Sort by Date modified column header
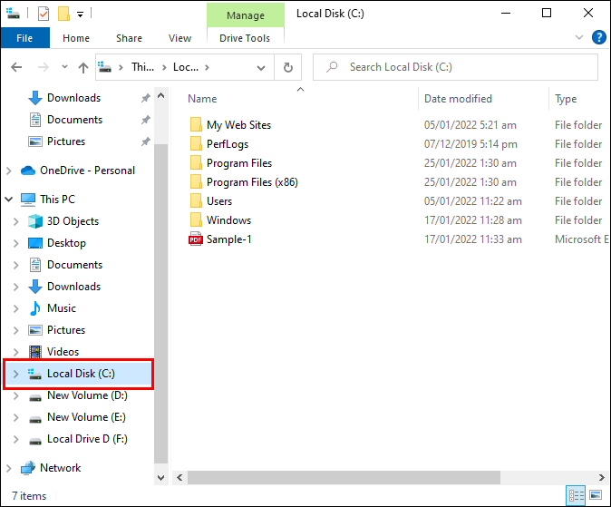The image size is (611, 507). pos(458,99)
